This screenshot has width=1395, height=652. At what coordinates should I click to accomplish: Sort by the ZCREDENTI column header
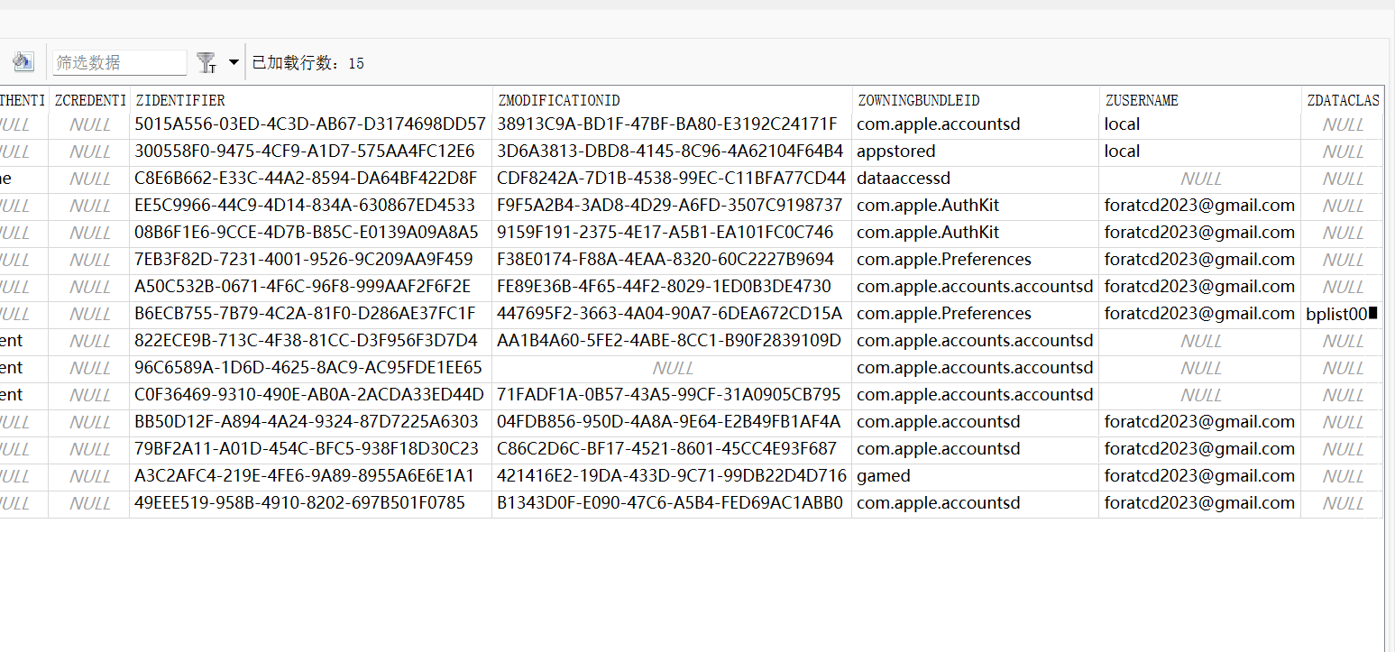89,100
